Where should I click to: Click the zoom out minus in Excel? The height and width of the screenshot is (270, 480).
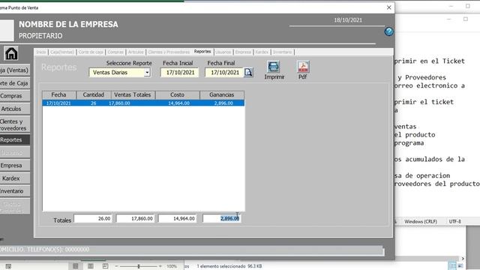tap(116, 266)
